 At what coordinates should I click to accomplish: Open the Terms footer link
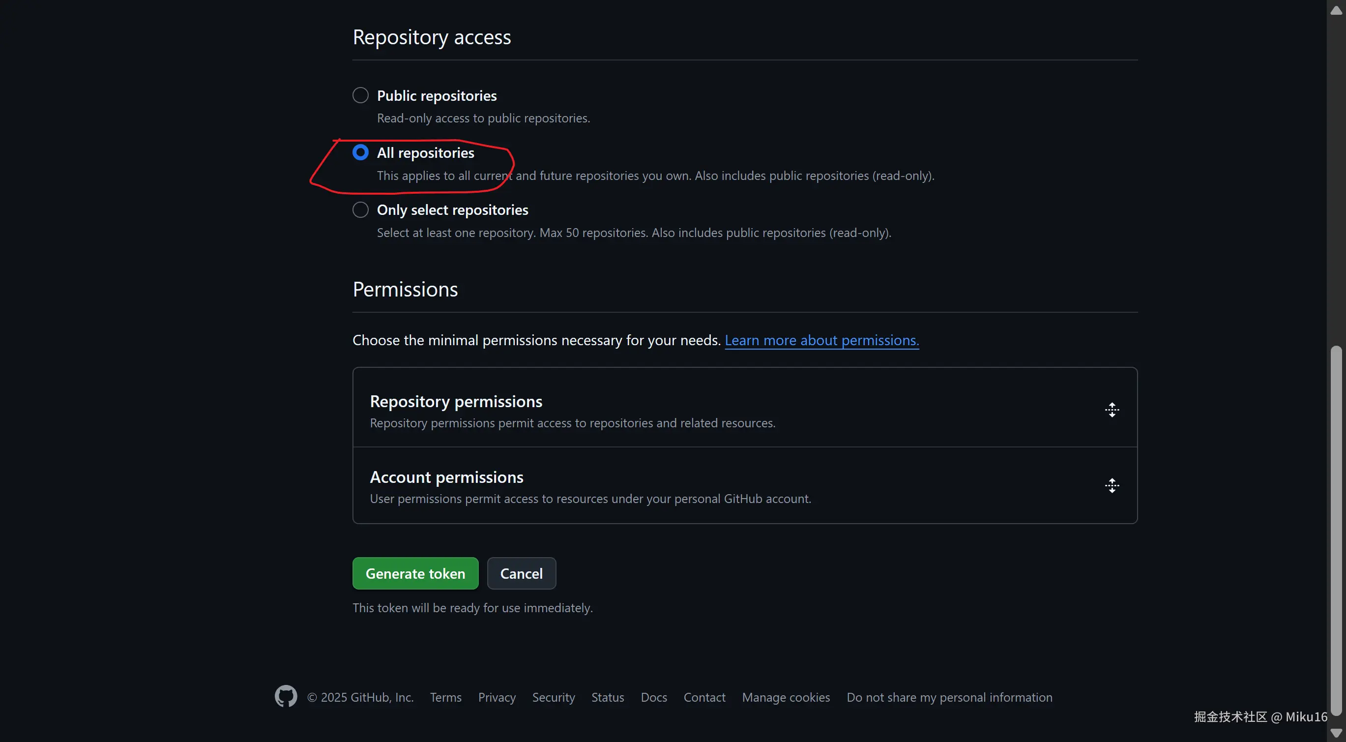[446, 697]
